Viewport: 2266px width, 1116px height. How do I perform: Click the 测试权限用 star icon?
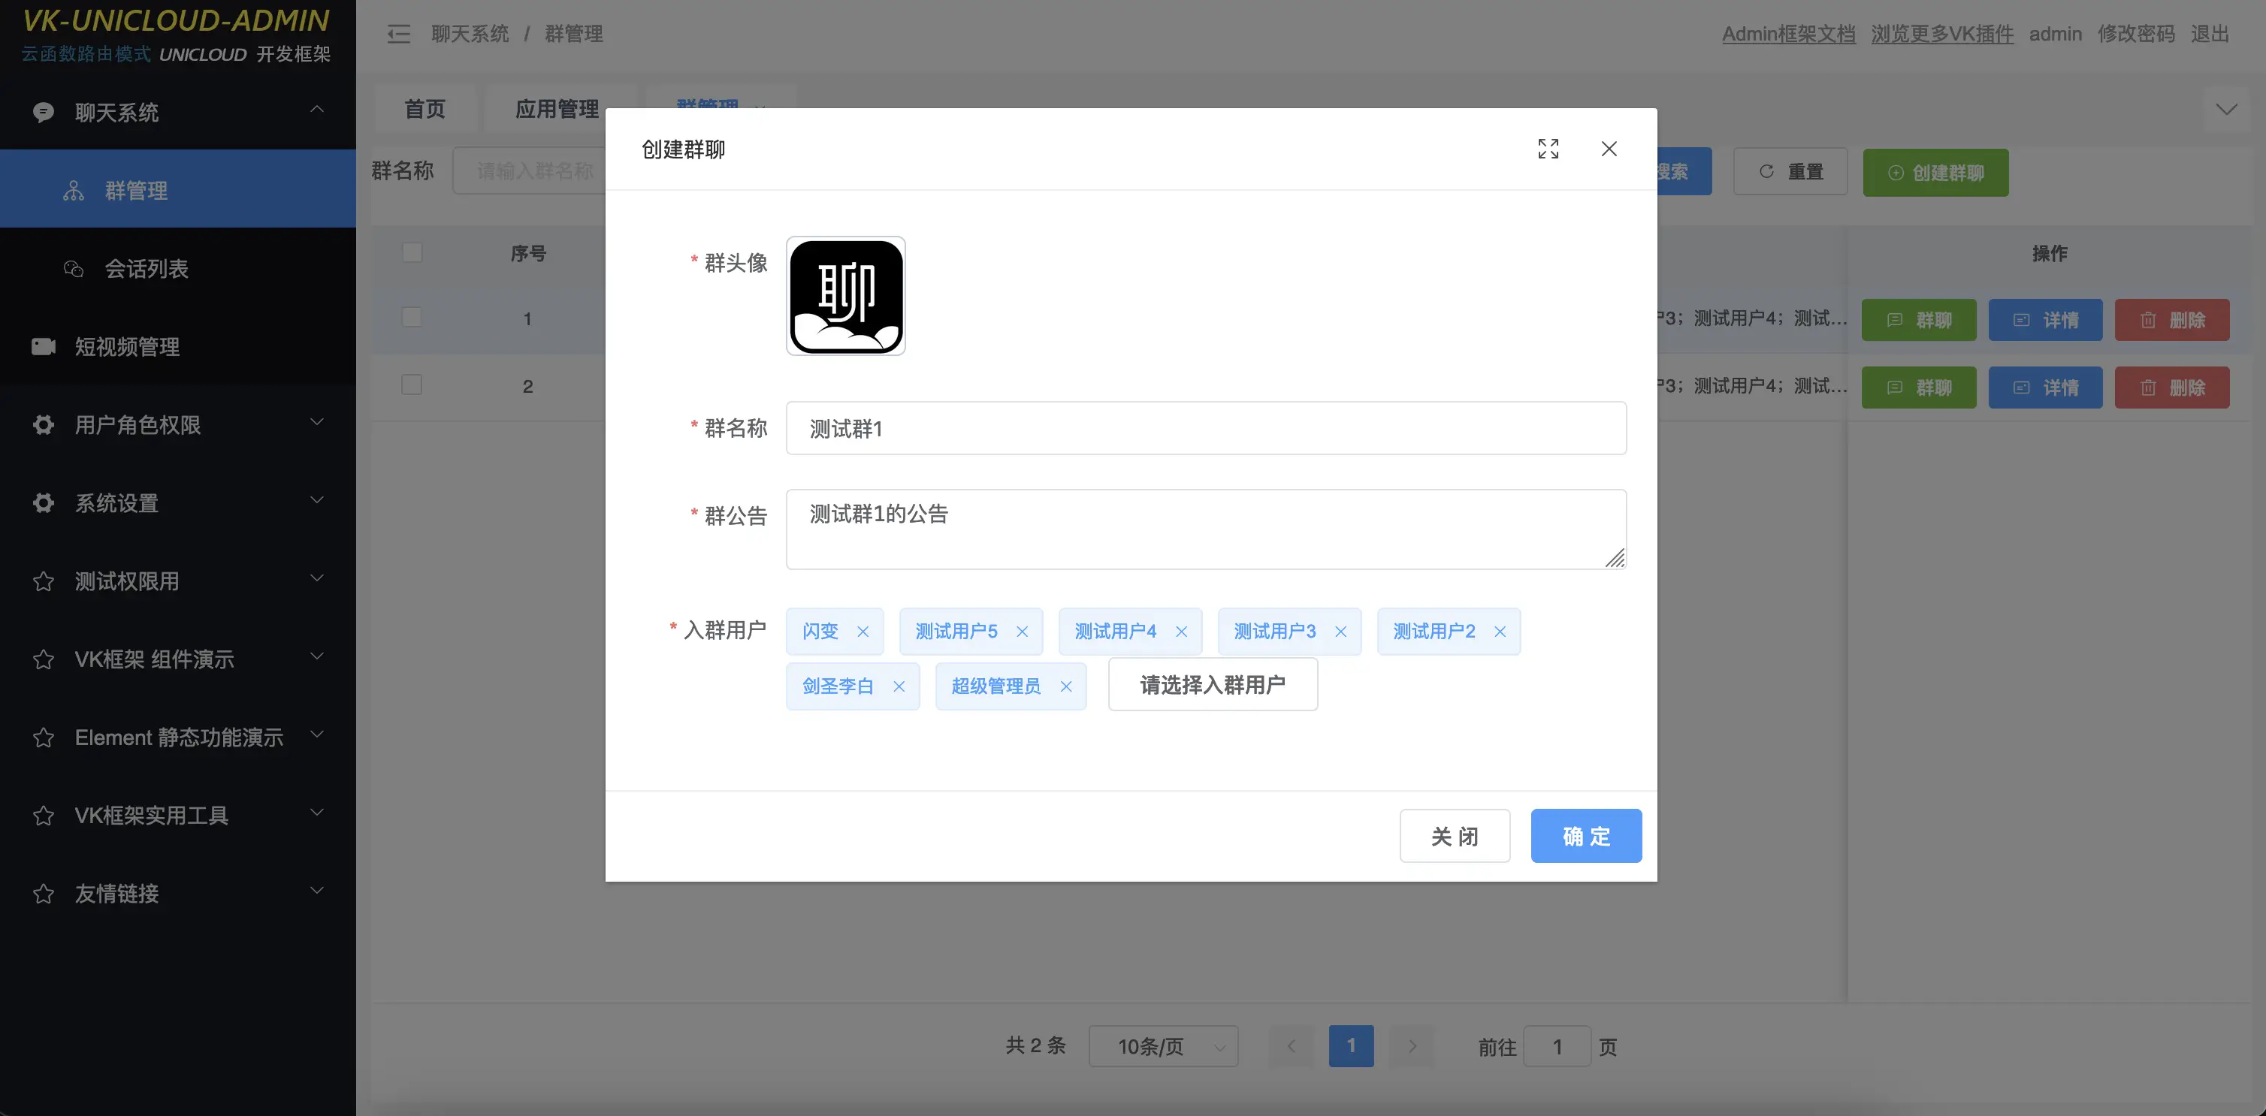[43, 581]
